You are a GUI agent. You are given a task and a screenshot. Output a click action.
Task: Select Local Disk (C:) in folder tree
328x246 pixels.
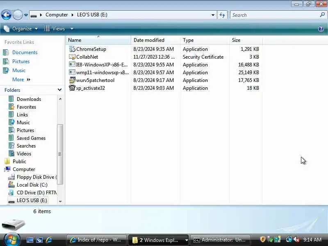(32, 185)
